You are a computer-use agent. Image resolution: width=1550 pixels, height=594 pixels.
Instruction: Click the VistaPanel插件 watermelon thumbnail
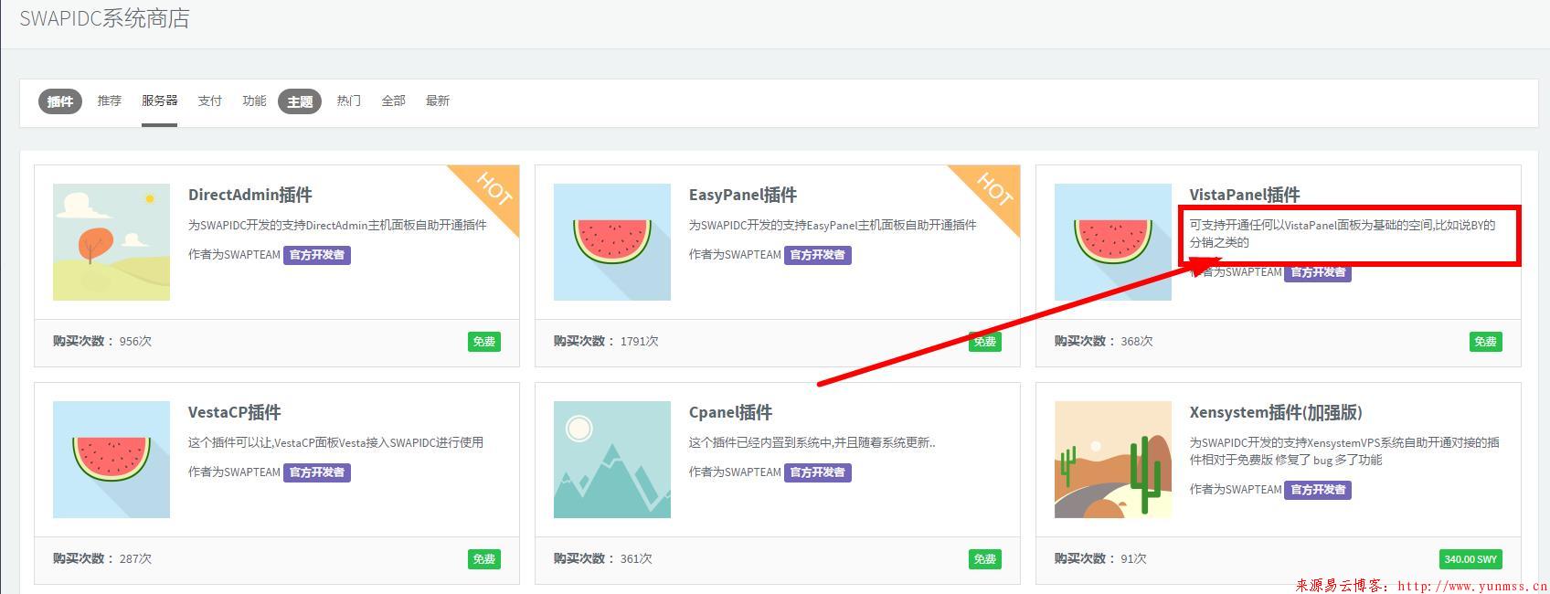[x=1113, y=242]
